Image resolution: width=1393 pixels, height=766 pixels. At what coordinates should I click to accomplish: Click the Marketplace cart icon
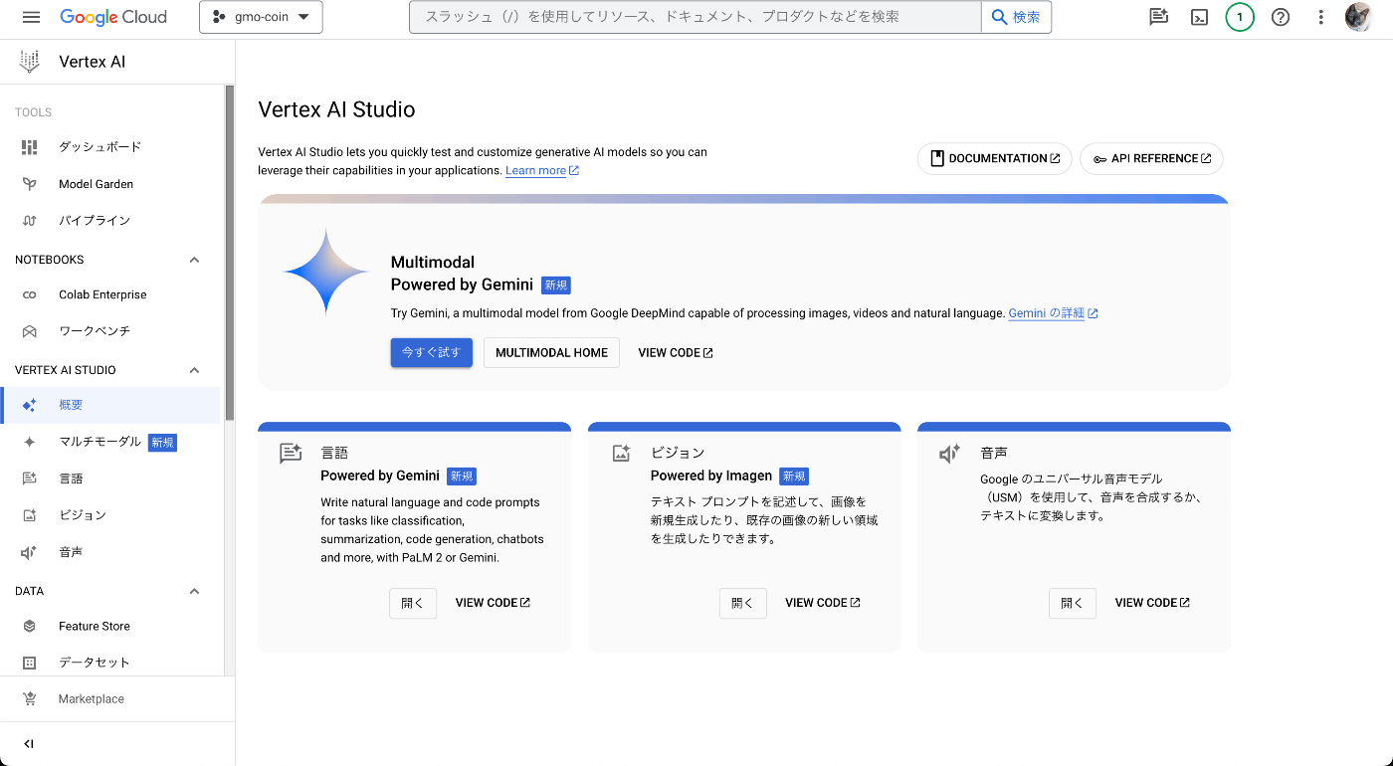point(29,699)
